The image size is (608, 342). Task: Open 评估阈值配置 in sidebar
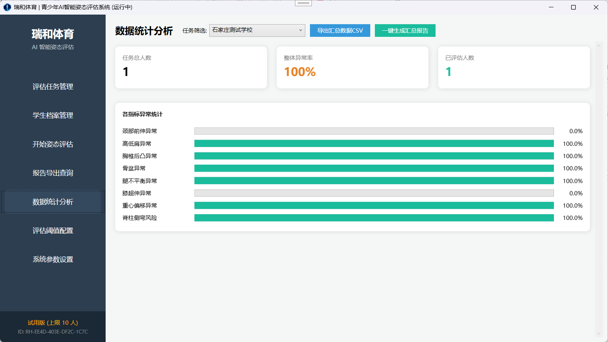tap(53, 231)
